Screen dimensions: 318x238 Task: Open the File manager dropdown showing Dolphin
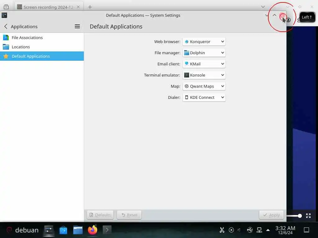coord(204,53)
